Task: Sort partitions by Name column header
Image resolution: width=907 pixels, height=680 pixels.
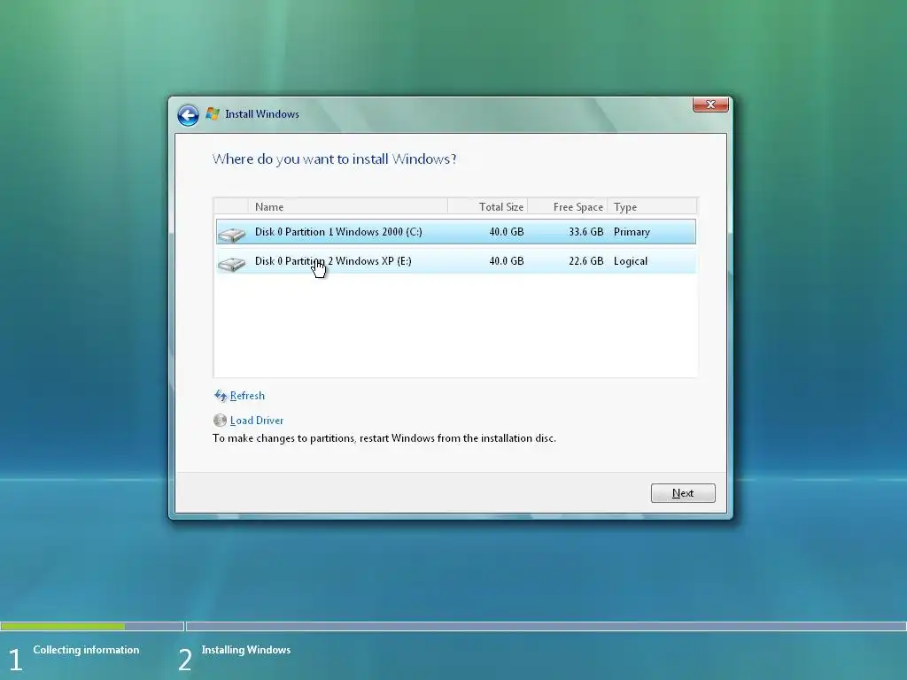Action: pos(347,206)
